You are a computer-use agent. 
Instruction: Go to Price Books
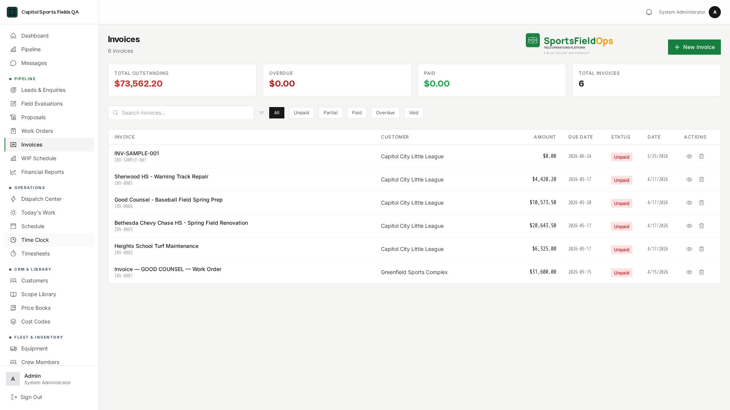pyautogui.click(x=49, y=308)
